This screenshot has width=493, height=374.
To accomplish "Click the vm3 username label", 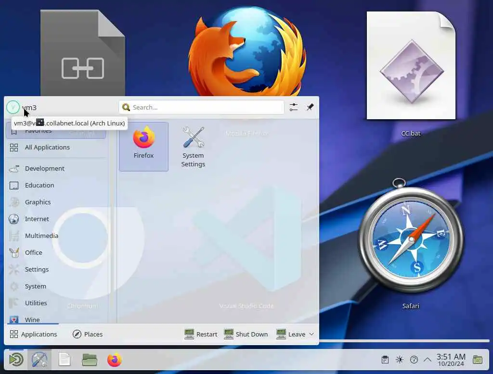I will coord(29,108).
